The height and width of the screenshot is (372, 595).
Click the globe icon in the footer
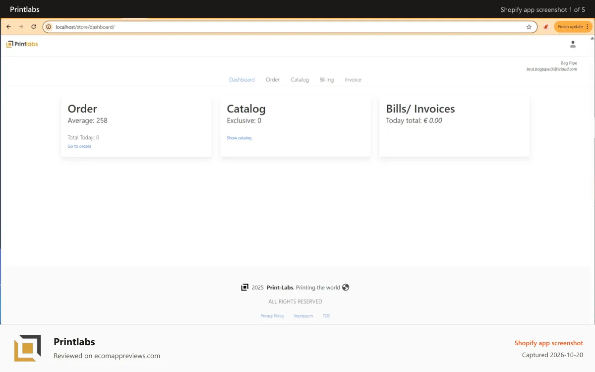(x=346, y=287)
